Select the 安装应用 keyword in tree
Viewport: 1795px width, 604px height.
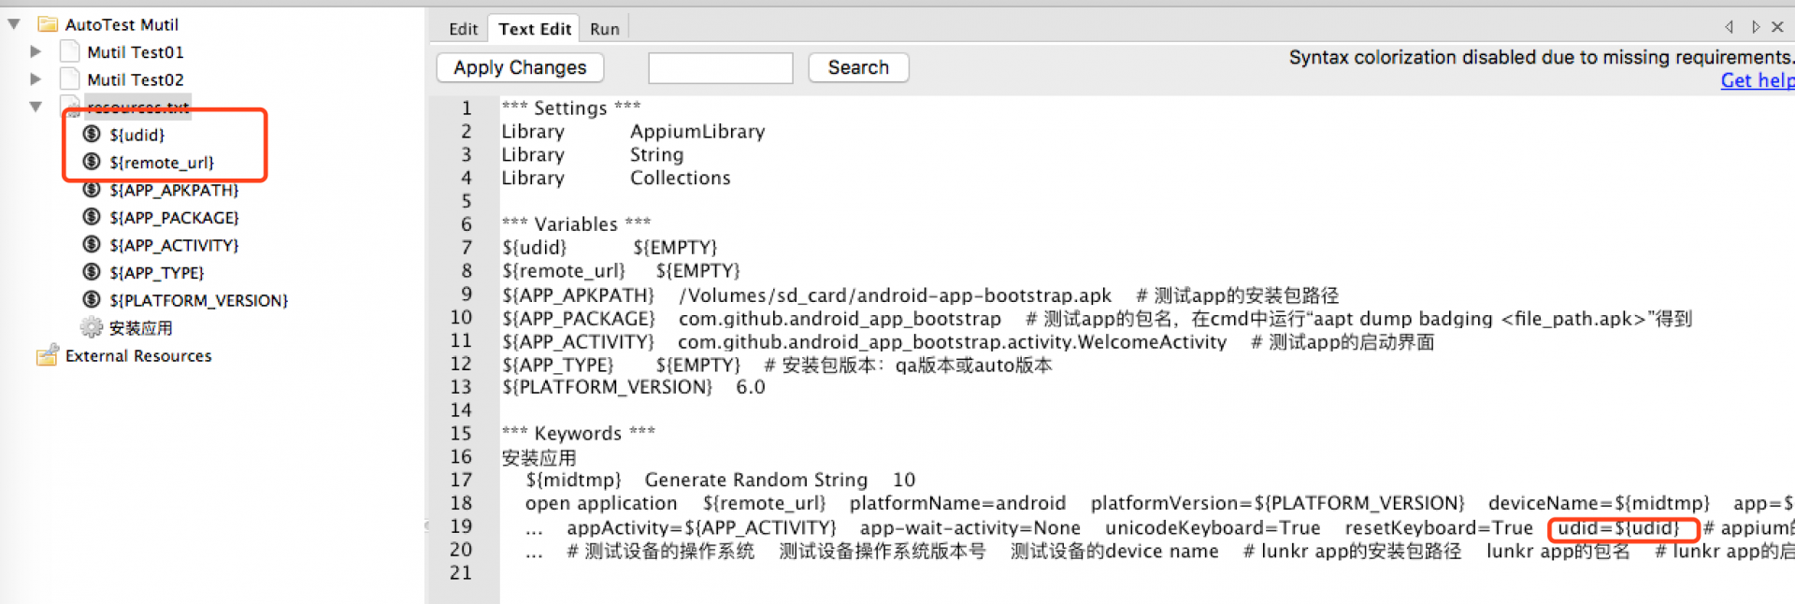click(x=140, y=327)
